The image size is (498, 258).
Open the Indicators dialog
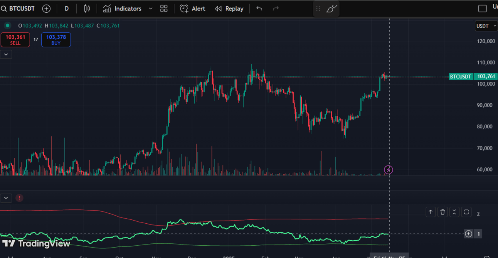point(122,8)
